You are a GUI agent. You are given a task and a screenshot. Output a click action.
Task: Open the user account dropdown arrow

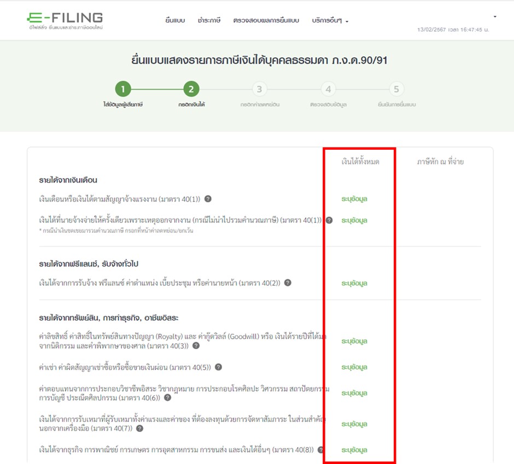(x=495, y=16)
